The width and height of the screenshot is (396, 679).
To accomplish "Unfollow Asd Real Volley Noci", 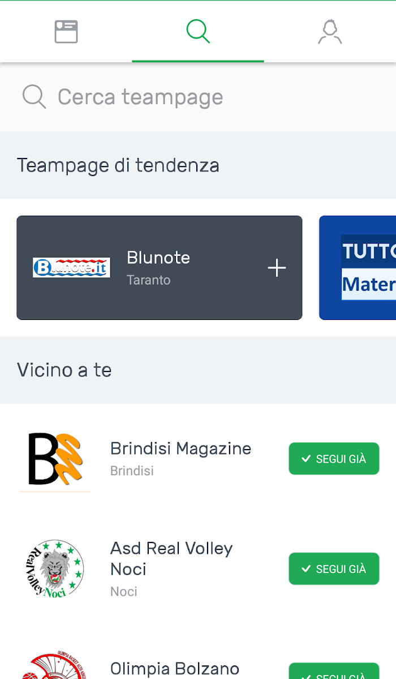I will [334, 569].
